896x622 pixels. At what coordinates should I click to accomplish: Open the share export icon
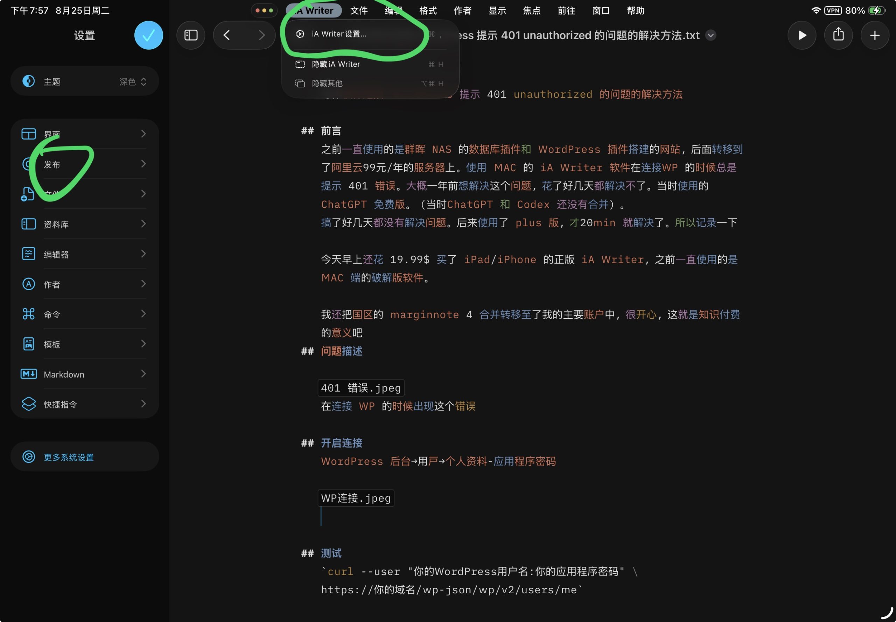click(x=838, y=35)
